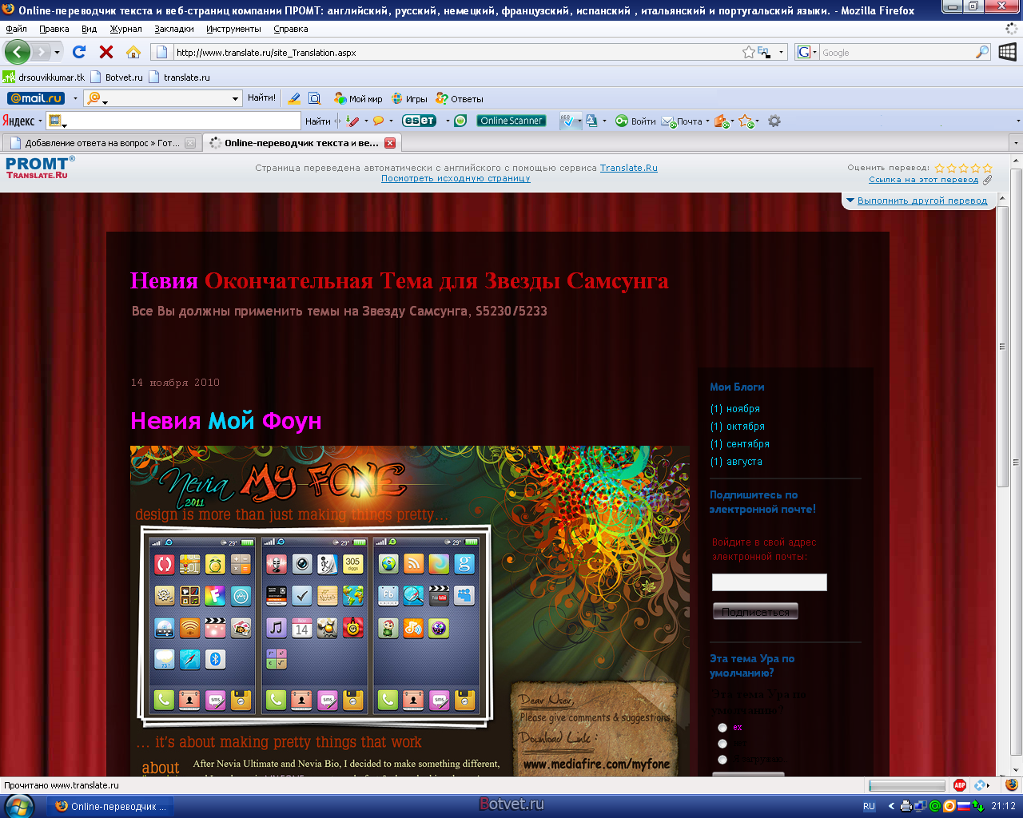
Task: Click the ESET logo button
Action: tap(419, 121)
